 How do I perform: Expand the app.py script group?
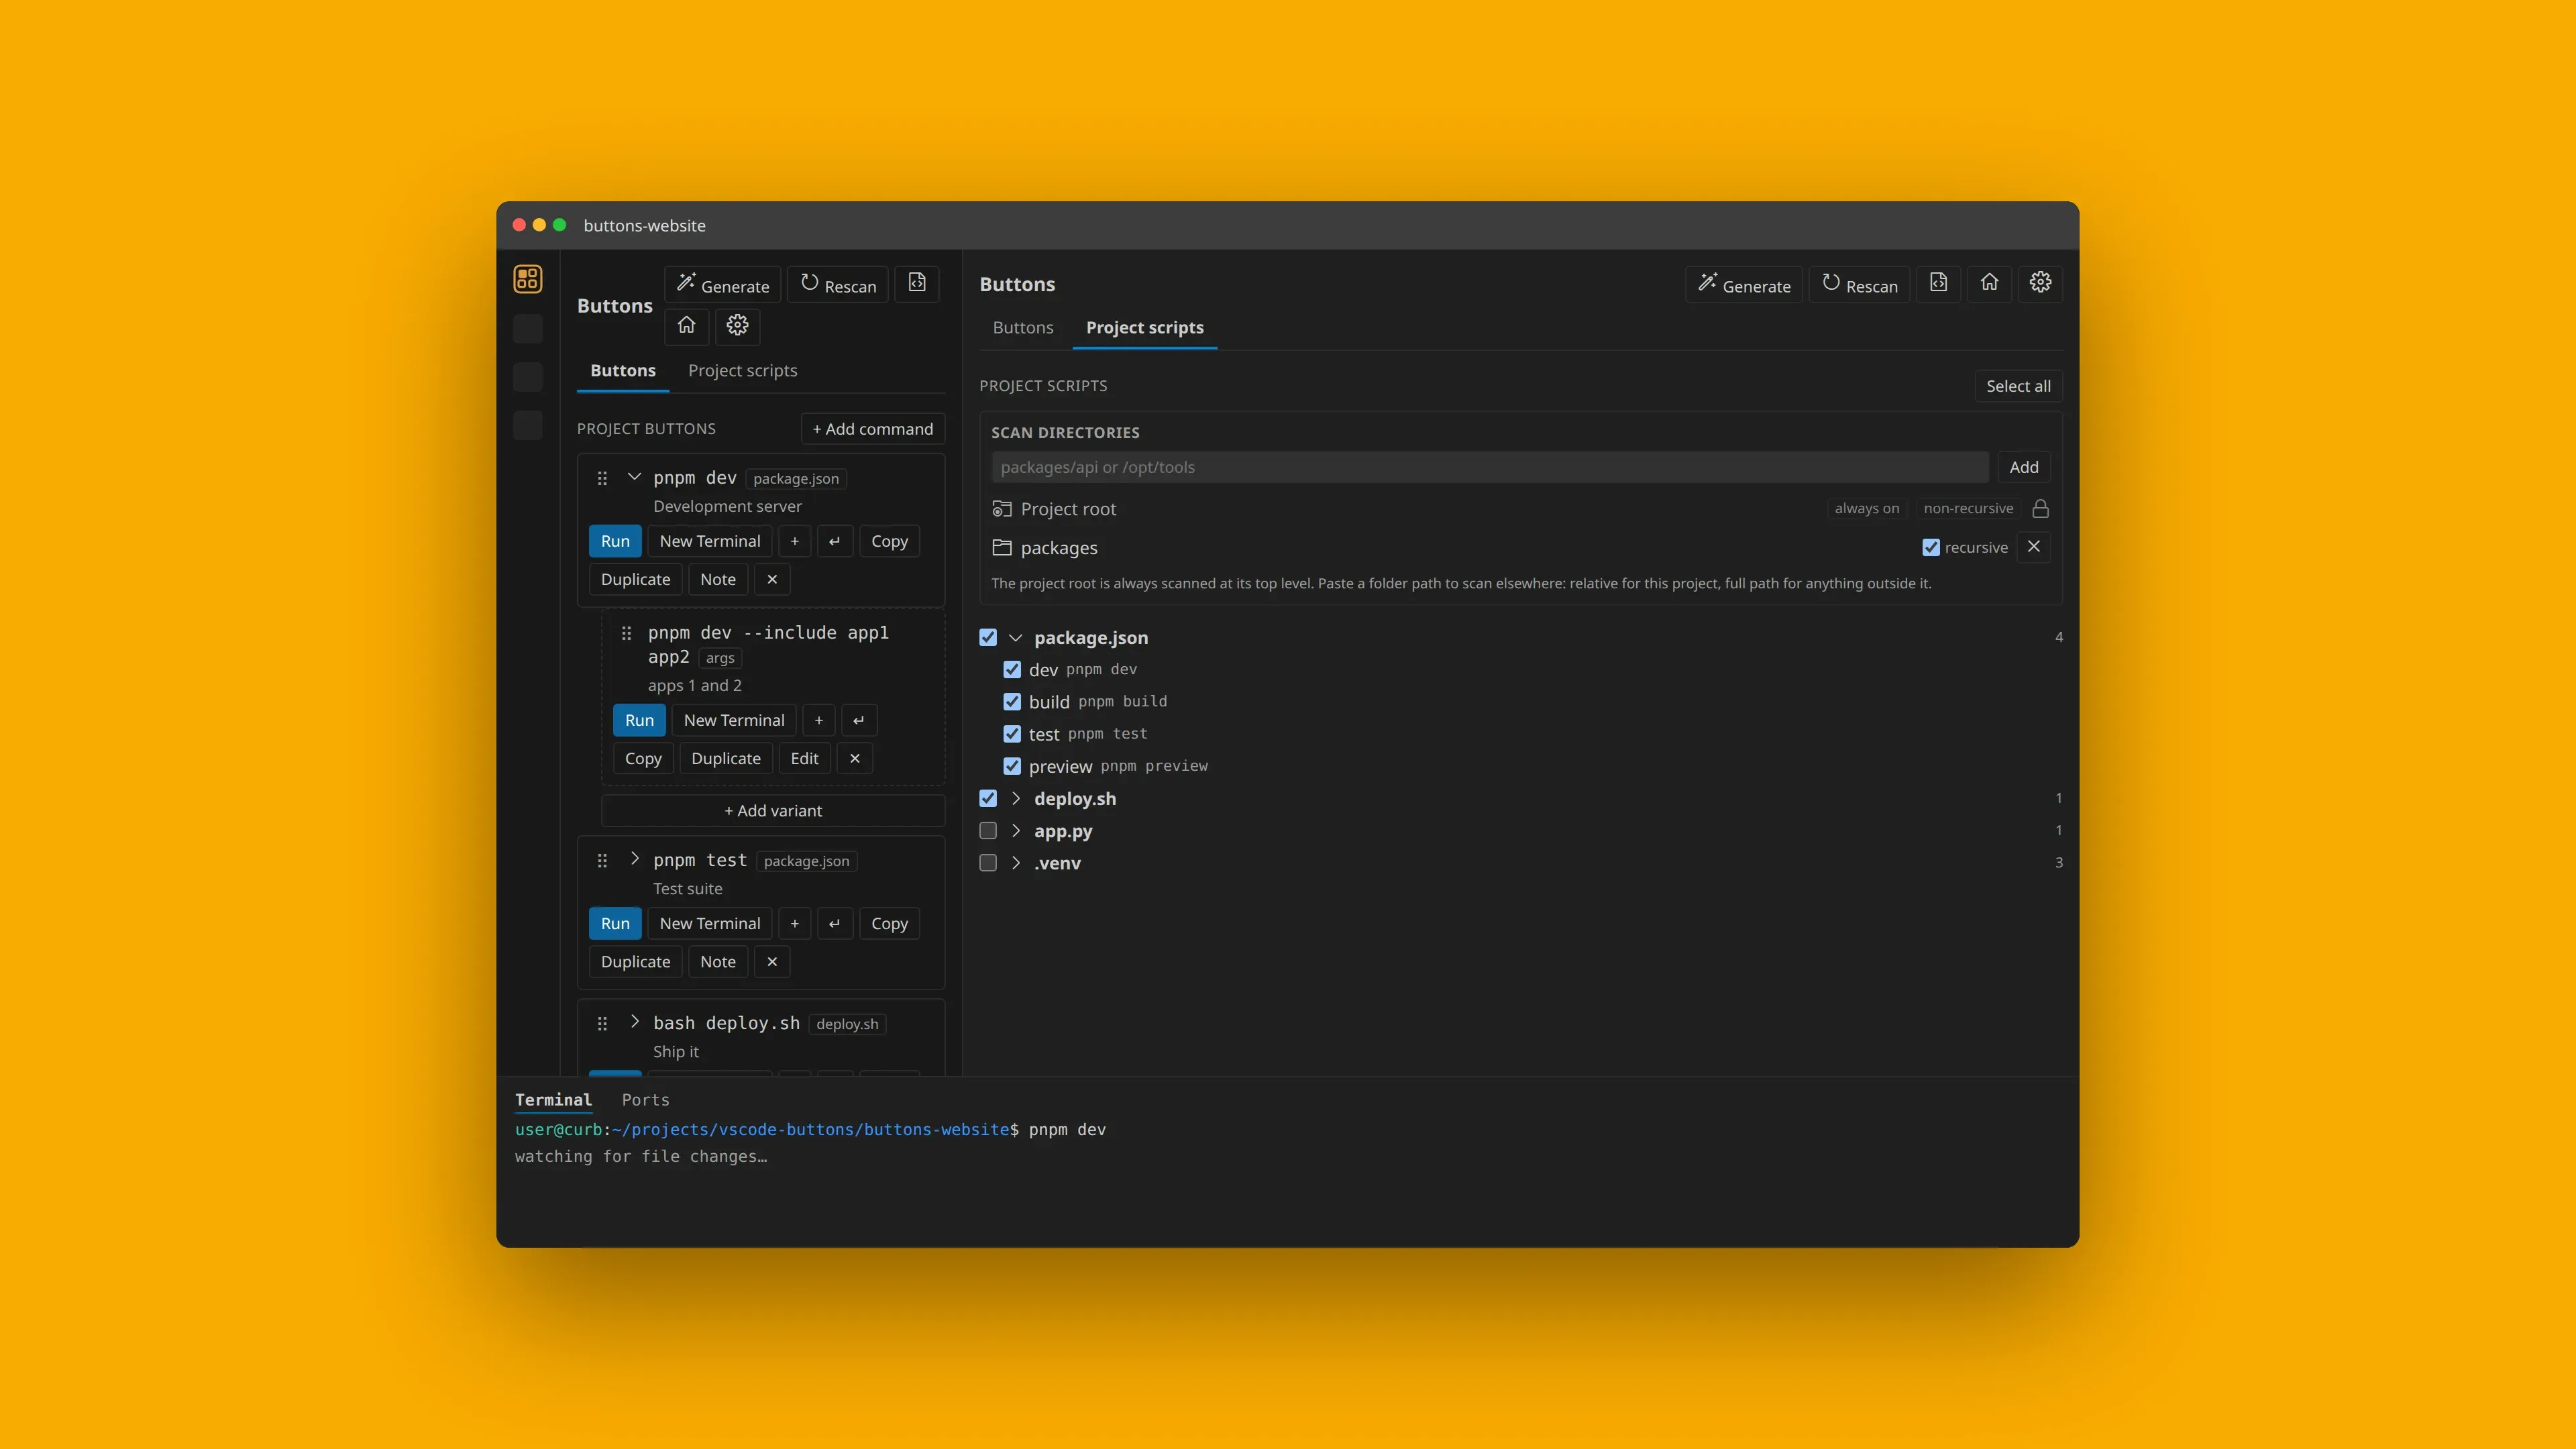click(1016, 831)
